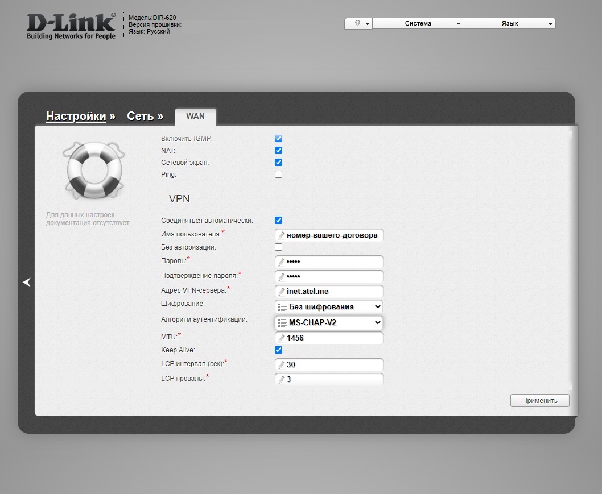602x494 pixels.
Task: Click the LCP интервал input field
Action: (333, 365)
